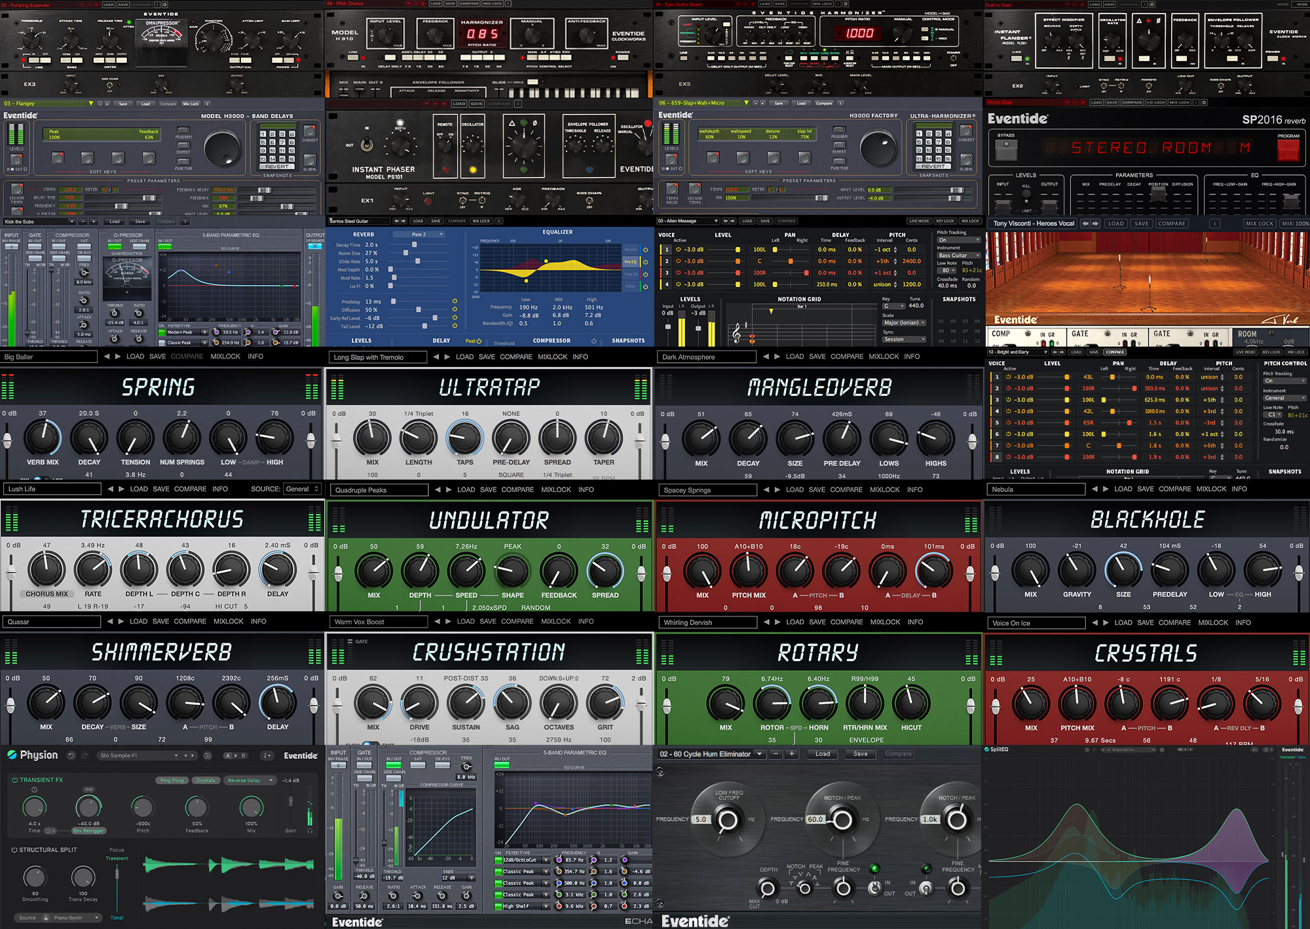
Task: Click KEY LOCK button in Allen Message Quadravox
Action: click(945, 221)
